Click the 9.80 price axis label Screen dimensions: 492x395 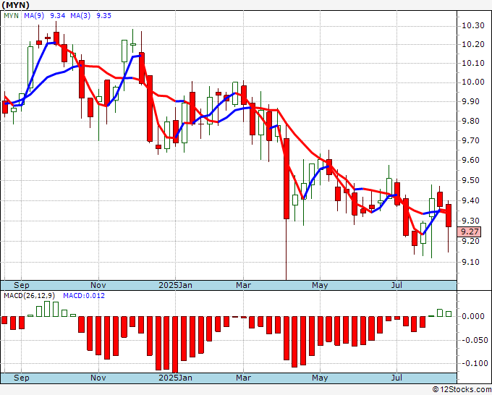[x=471, y=121]
